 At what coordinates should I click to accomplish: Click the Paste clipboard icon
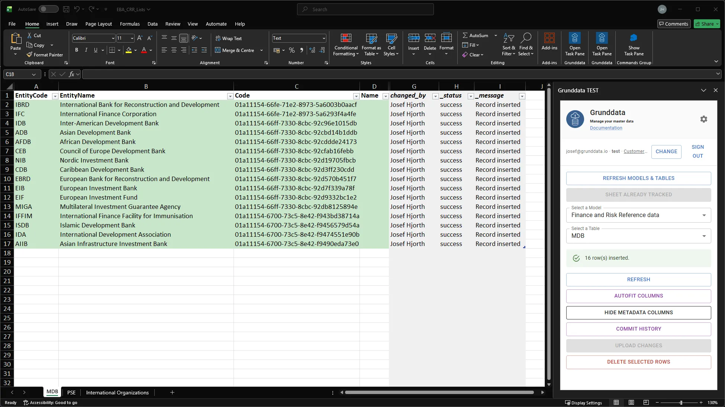point(16,39)
